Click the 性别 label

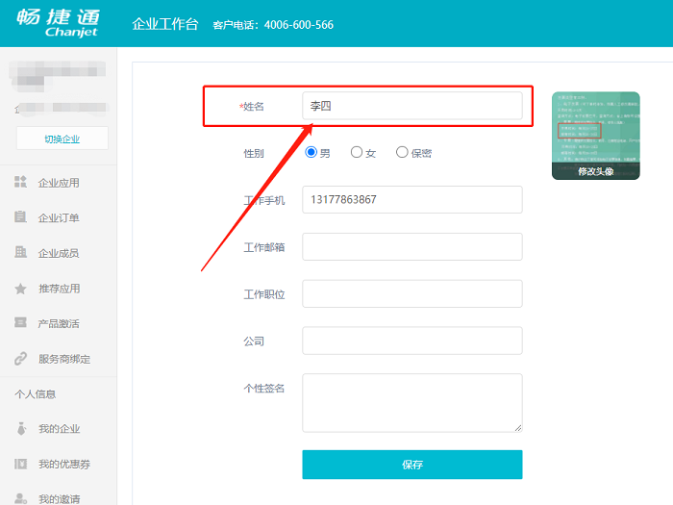coord(254,153)
